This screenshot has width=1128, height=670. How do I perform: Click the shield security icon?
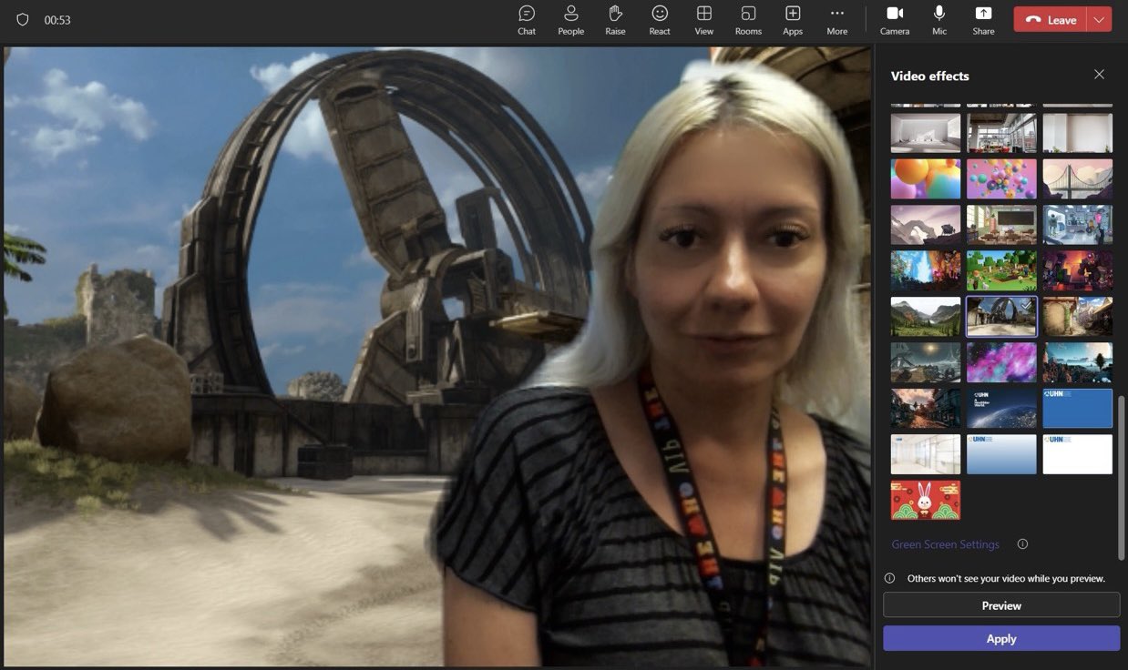[x=23, y=19]
